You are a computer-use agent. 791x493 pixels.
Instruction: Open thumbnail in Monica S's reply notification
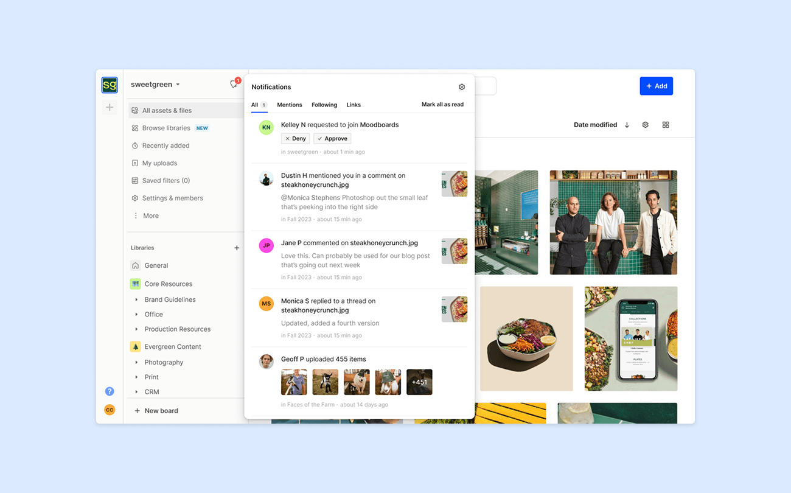pyautogui.click(x=455, y=309)
